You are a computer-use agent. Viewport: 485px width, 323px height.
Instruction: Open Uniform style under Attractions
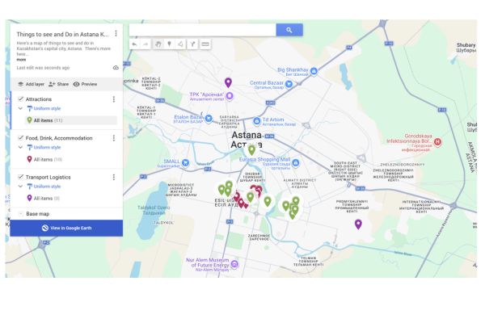[x=47, y=108]
